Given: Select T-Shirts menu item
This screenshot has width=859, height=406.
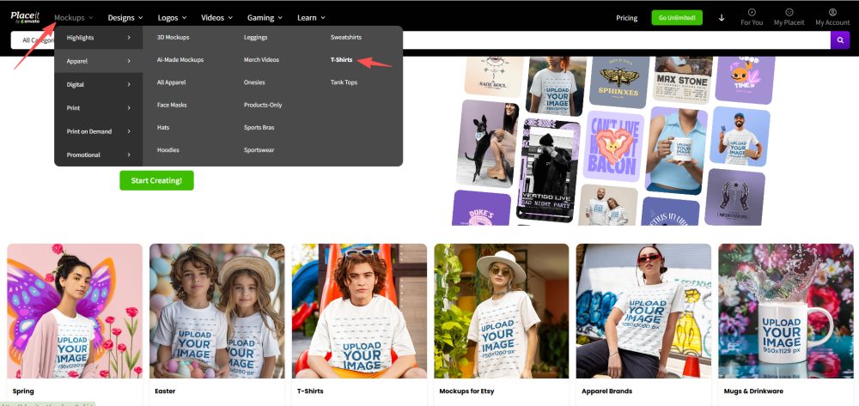Looking at the screenshot, I should (341, 59).
